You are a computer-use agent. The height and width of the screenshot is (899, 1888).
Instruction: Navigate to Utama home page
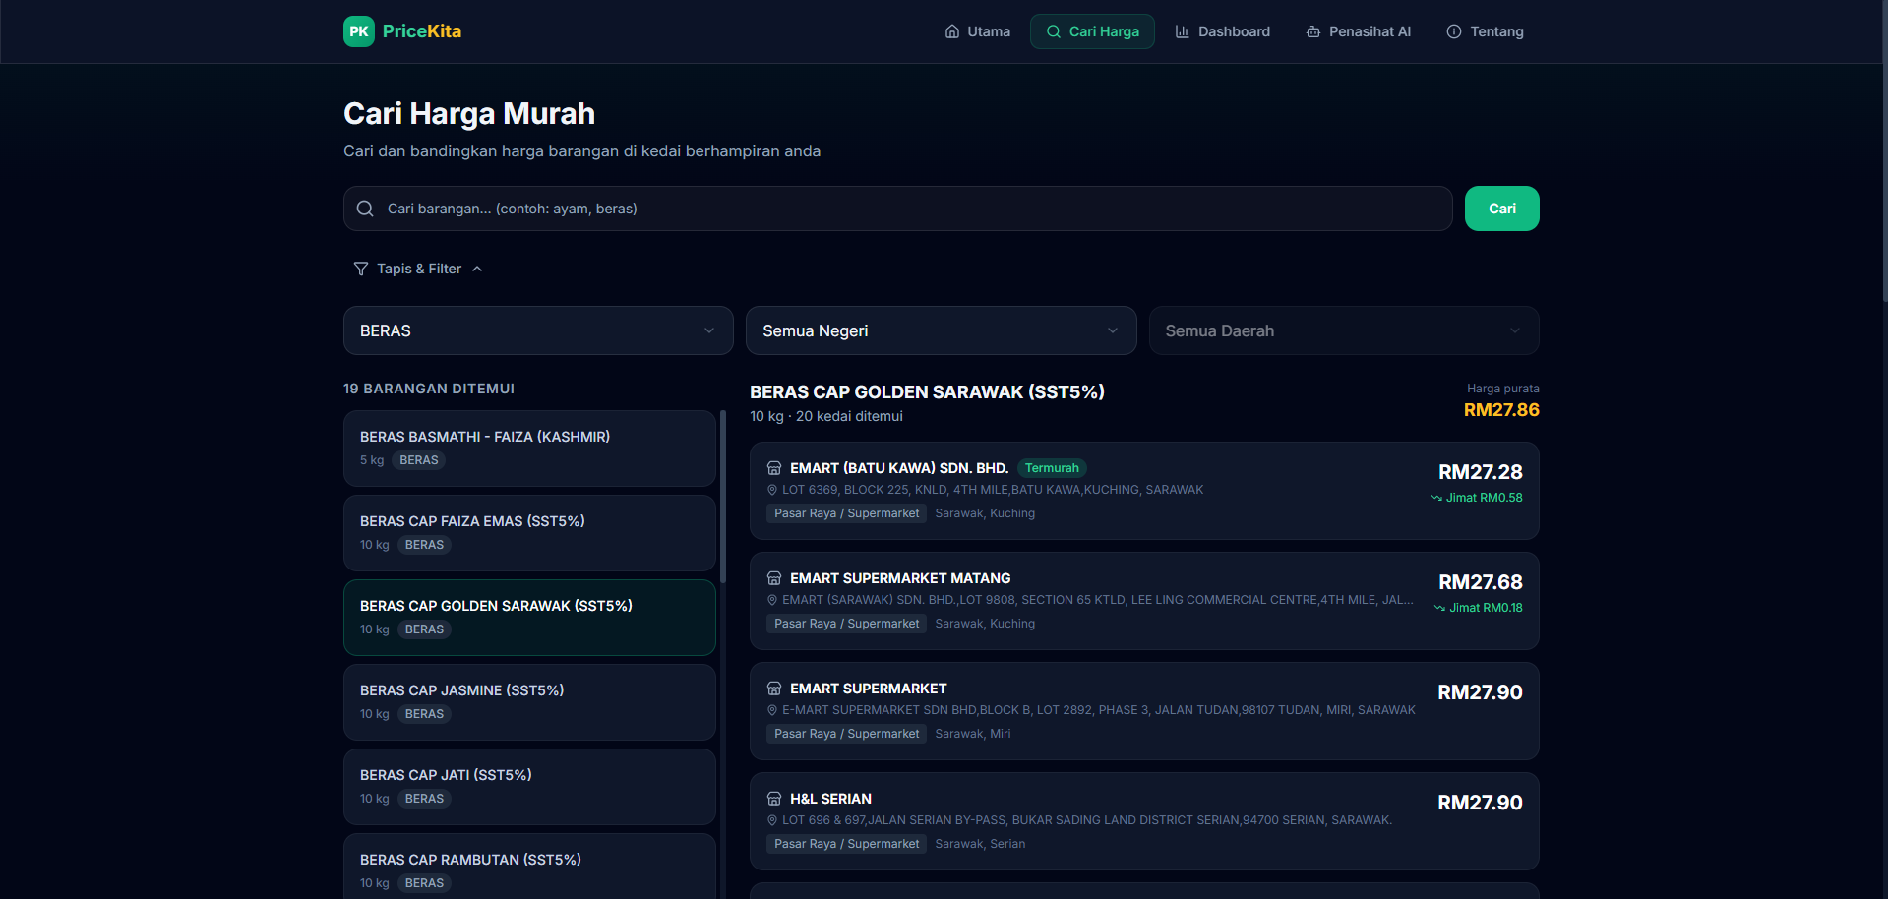point(977,31)
